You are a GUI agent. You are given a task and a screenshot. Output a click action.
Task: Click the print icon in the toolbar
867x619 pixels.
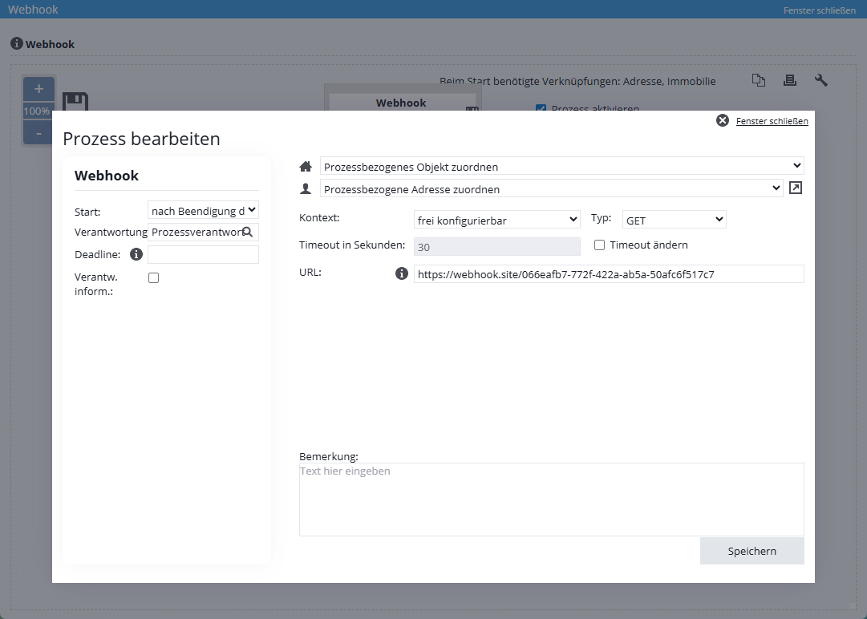point(790,80)
